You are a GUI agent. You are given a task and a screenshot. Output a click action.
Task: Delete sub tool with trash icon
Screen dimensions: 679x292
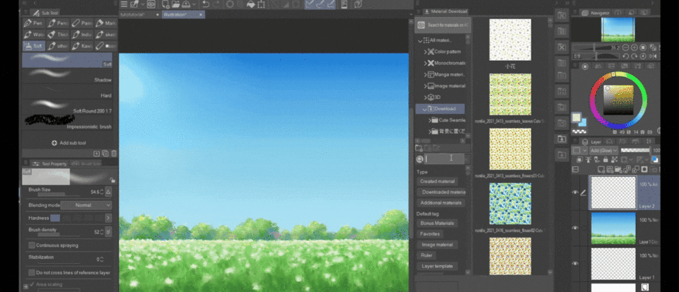pos(114,153)
